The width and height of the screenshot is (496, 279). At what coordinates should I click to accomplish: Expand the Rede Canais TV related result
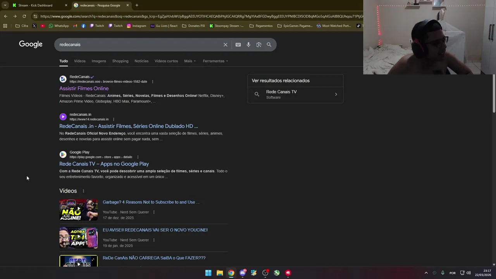295,95
